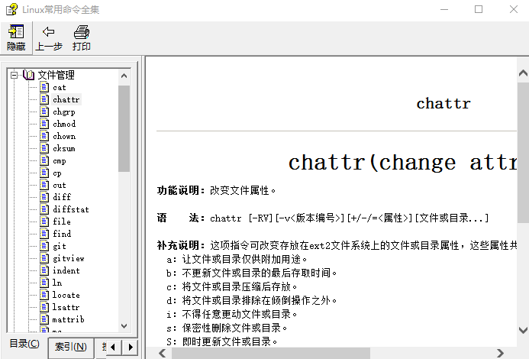Switch to the 目录(C) tab
529x359 pixels.
24,344
